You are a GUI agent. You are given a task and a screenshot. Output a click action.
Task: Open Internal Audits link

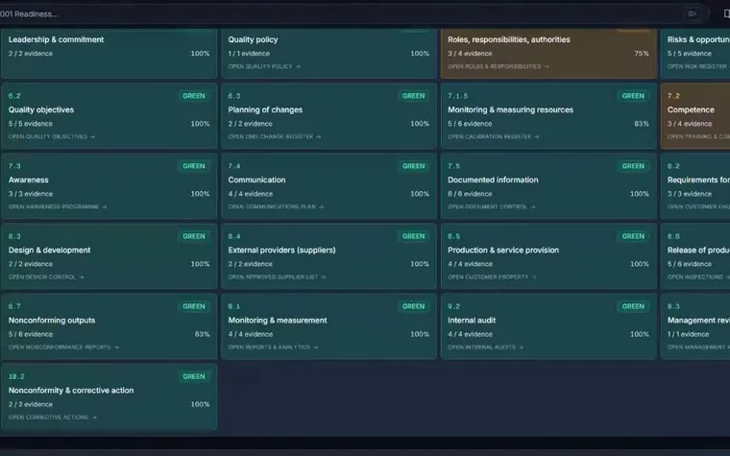(x=485, y=348)
